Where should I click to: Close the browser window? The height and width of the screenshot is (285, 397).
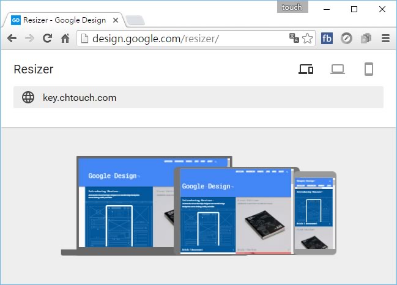tap(382, 9)
